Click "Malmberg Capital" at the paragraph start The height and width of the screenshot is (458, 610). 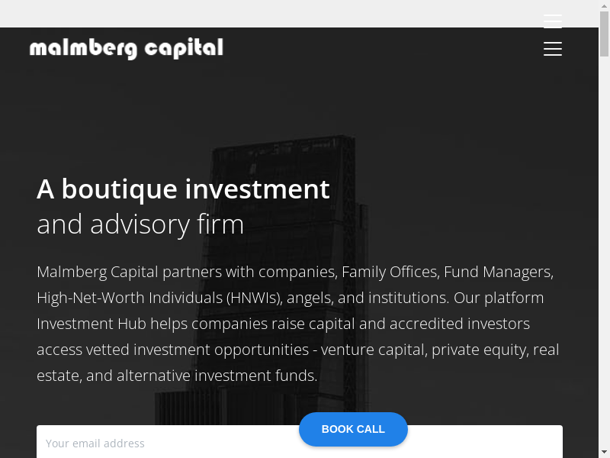coord(97,272)
